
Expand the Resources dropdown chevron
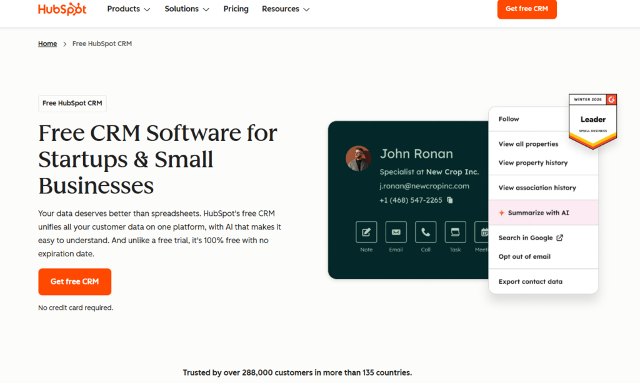click(x=306, y=9)
